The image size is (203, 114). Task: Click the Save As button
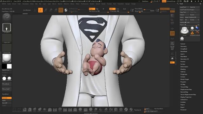(194, 7)
